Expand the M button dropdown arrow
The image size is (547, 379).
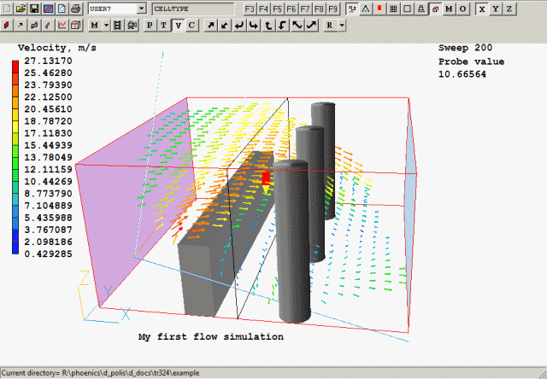[105, 25]
